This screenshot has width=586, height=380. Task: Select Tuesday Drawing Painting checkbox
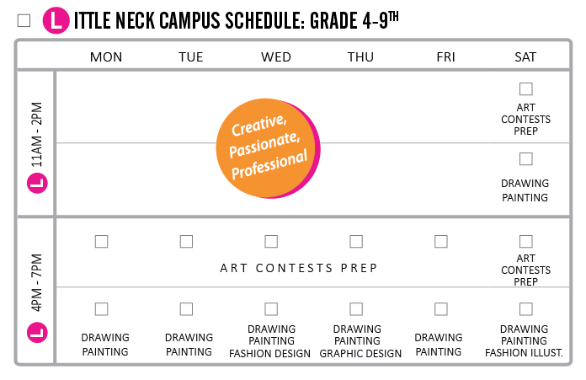186,309
